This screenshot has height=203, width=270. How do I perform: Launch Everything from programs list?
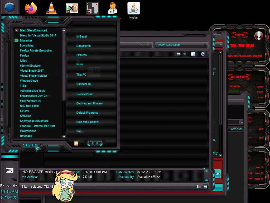[27, 45]
